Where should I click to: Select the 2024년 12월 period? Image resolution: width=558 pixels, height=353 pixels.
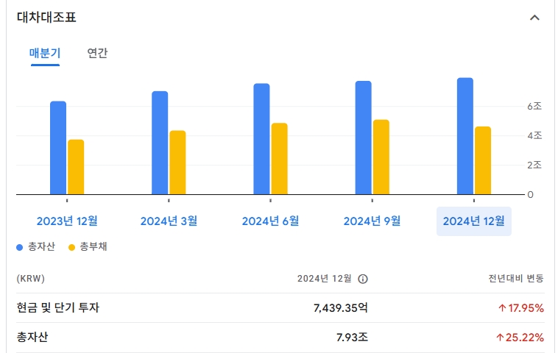point(473,221)
